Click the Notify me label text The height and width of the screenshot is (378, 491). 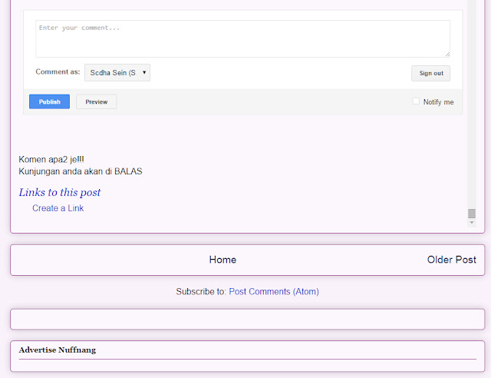(438, 102)
